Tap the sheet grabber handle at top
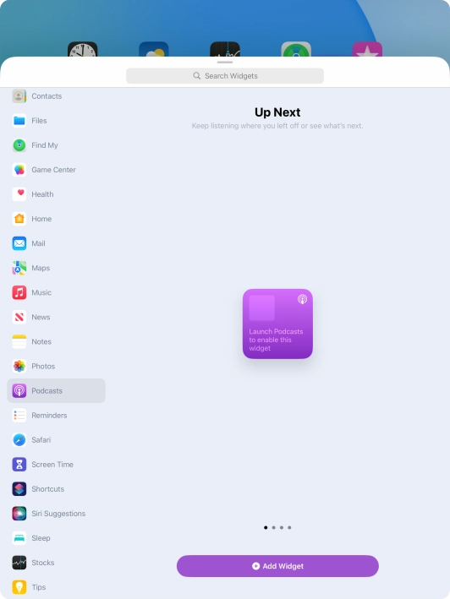450x599 pixels. click(225, 62)
